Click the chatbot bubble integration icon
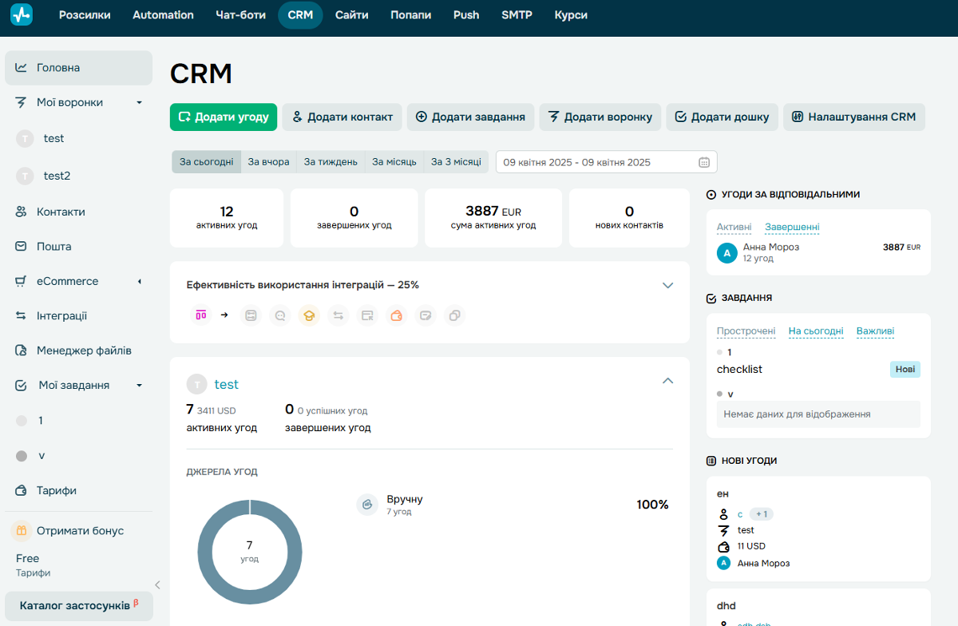The height and width of the screenshot is (626, 958). 280,315
